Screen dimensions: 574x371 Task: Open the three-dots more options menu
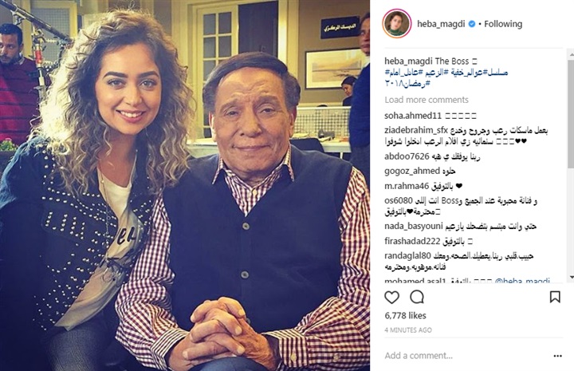(557, 356)
